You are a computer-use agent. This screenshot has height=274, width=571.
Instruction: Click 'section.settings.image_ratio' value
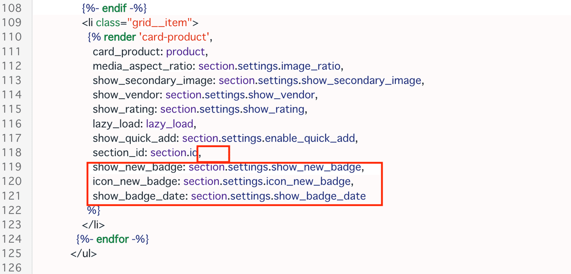[270, 66]
